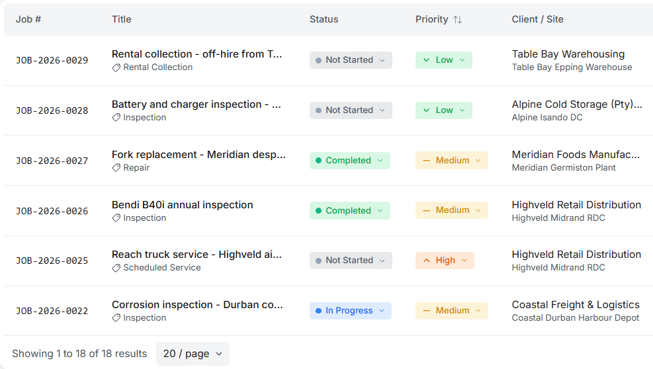Screen dimensions: 653x369
Task: Click client Alpine Cold Storage (Pty)...
Action: (x=577, y=104)
